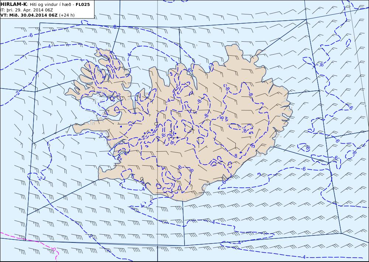This screenshot has width=369, height=262.
Task: Click the HIRLAM-K model name in header
Action: (14, 4)
